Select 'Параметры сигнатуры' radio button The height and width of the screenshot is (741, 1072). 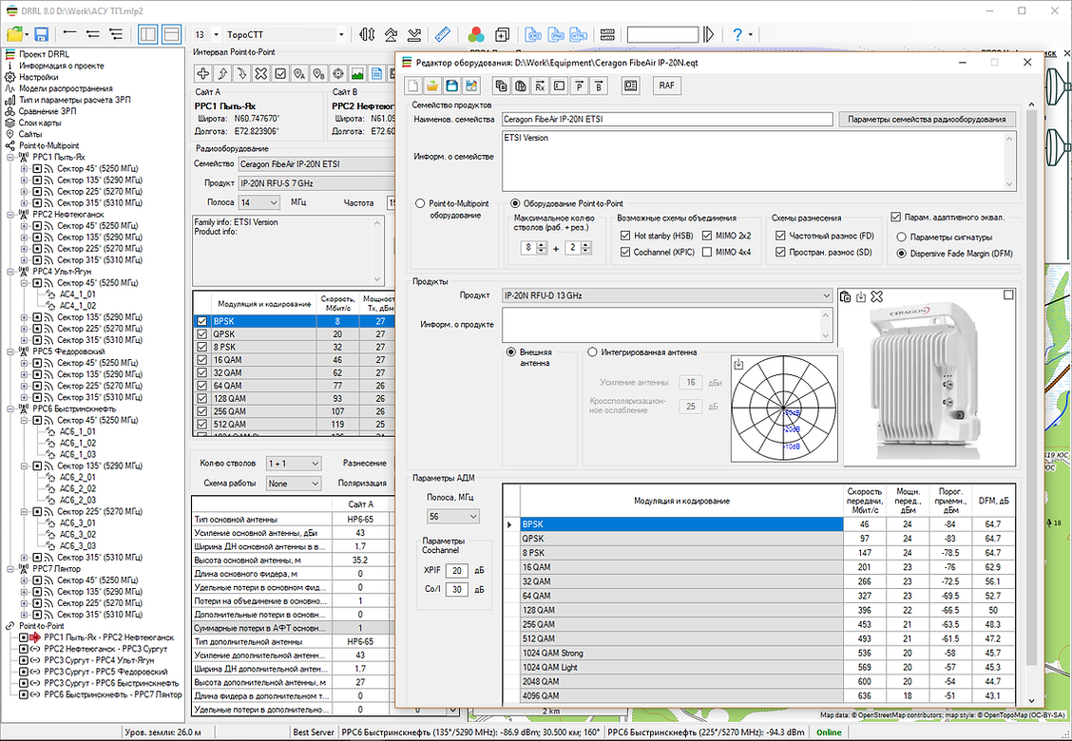tap(901, 237)
